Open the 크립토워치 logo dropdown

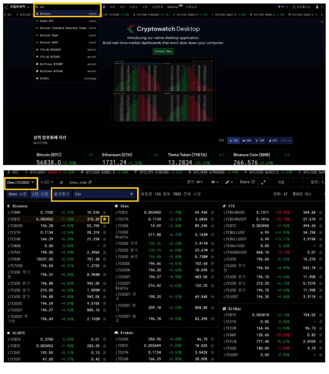[x=17, y=7]
